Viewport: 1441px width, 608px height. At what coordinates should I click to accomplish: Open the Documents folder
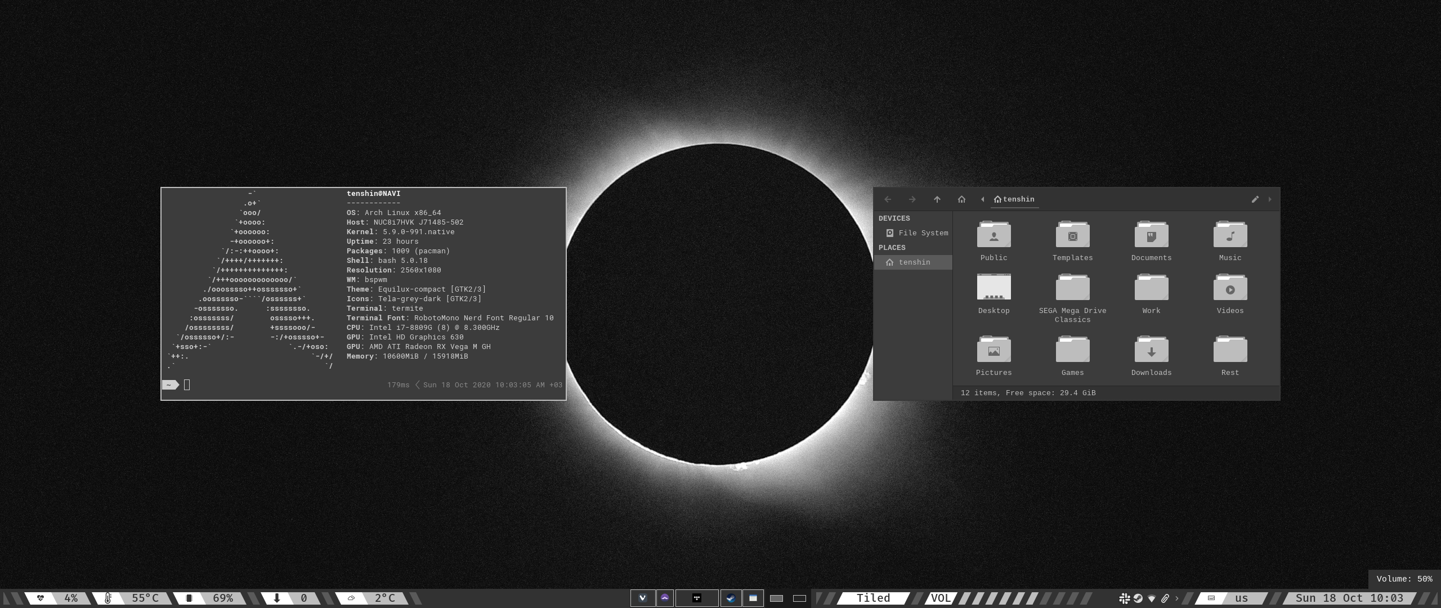click(1151, 241)
